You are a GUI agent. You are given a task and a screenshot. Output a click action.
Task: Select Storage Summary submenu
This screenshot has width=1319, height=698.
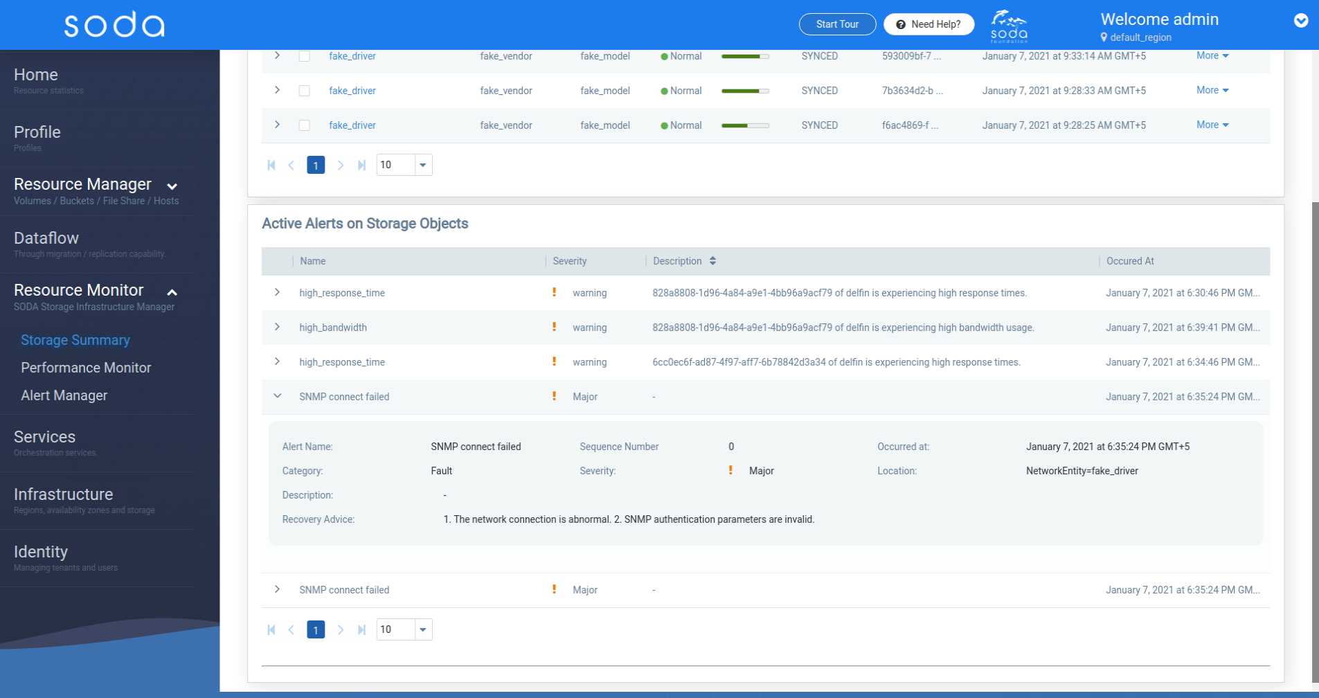[x=75, y=340]
